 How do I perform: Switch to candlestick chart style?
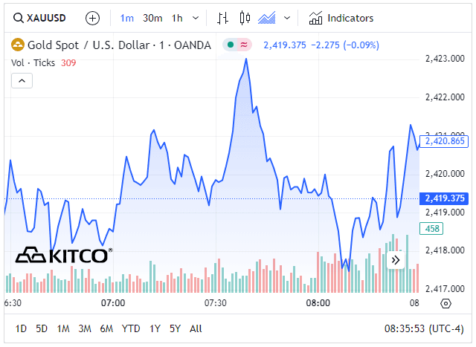tap(245, 18)
